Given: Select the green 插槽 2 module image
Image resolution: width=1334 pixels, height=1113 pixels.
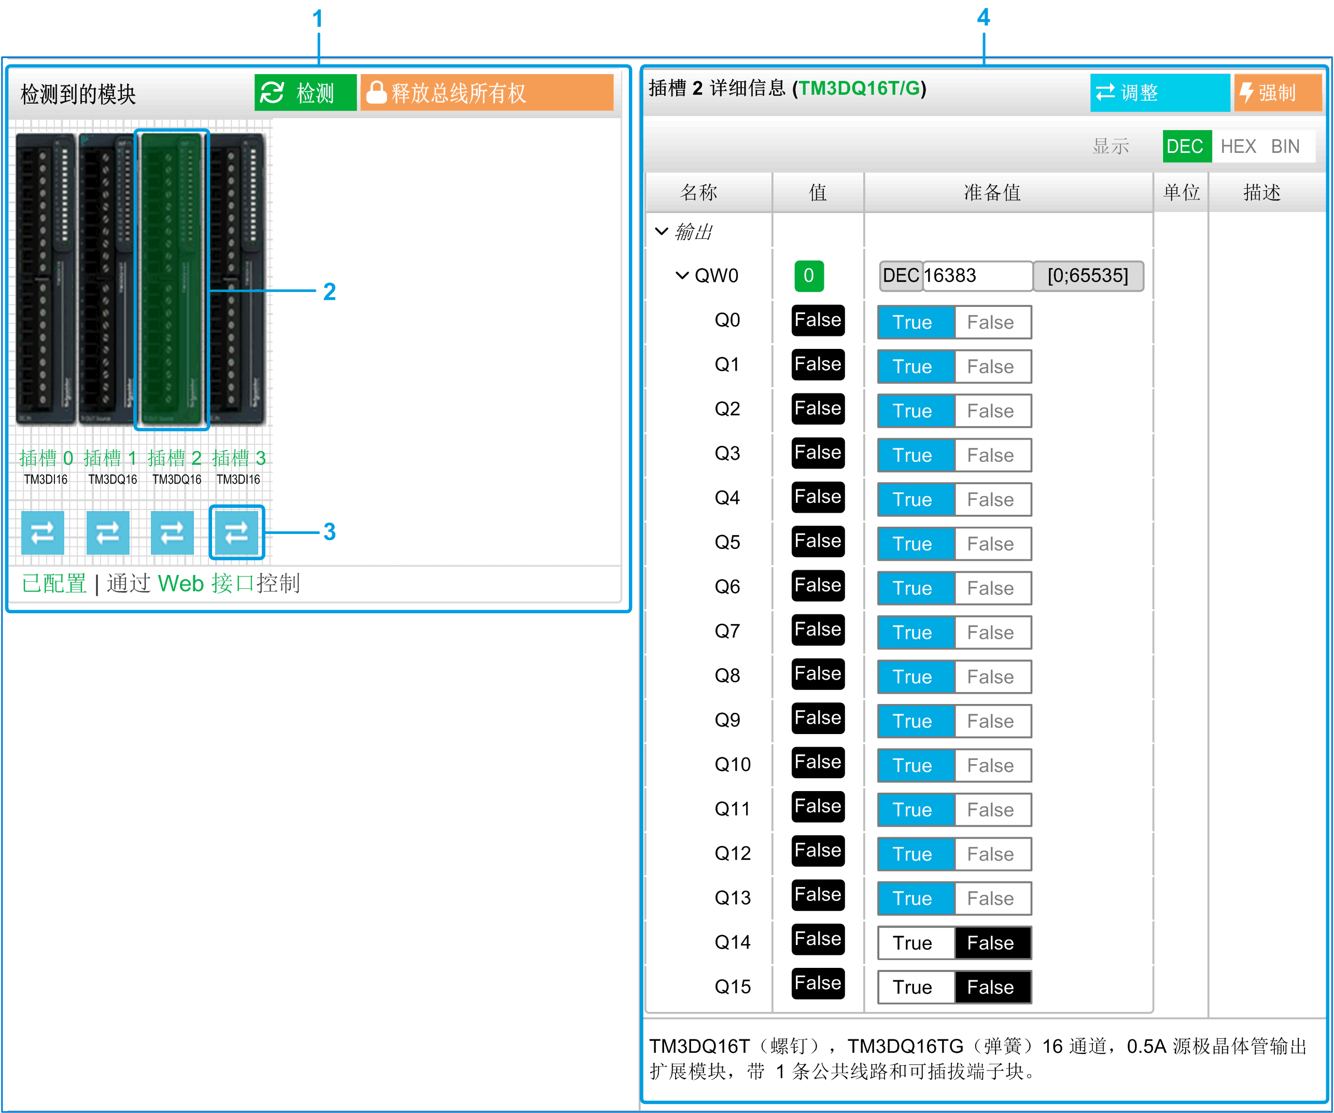Looking at the screenshot, I should click(172, 279).
